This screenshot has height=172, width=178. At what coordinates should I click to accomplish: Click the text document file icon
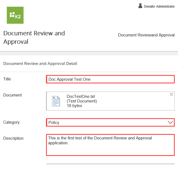tap(56, 101)
